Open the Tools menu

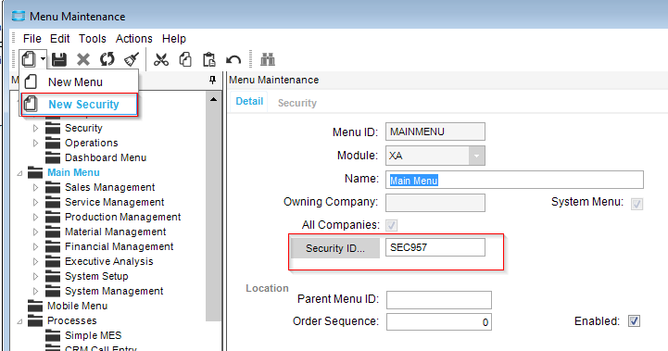[93, 39]
